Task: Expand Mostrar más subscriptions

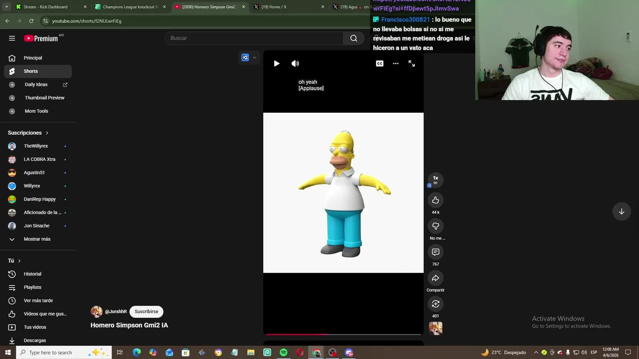Action: 38,239
